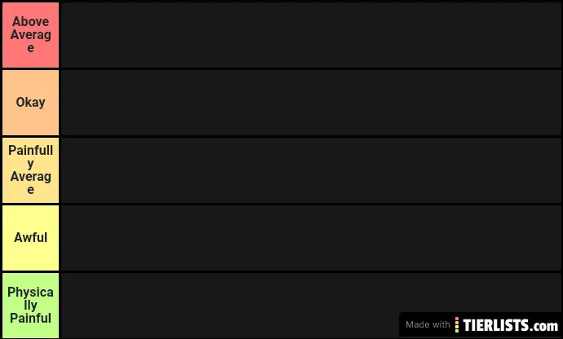The image size is (563, 339).
Task: Click the empty 'Physically Painful' tier row
Action: coord(228,305)
